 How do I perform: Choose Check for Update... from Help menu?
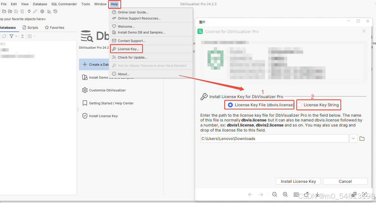[151, 57]
